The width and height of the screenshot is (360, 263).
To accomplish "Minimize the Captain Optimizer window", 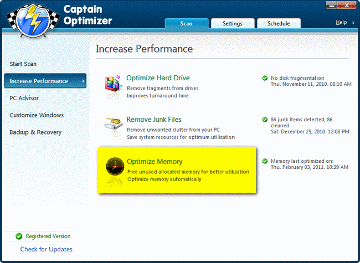I will click(x=331, y=6).
